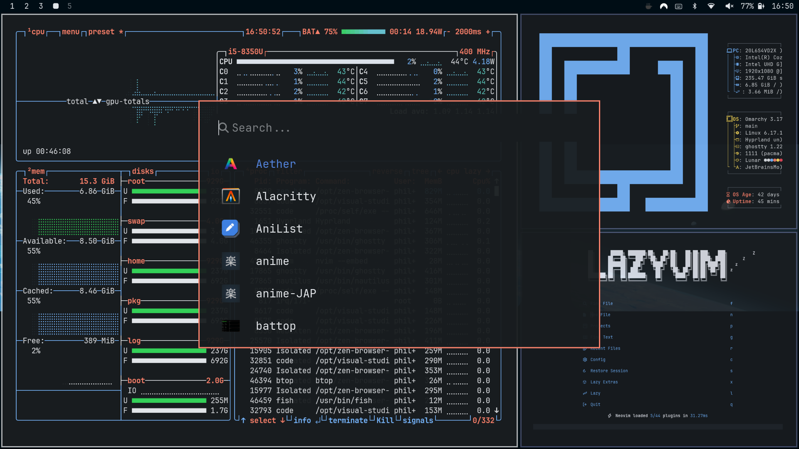Image resolution: width=799 pixels, height=449 pixels.
Task: Open the btop menu
Action: click(71, 32)
